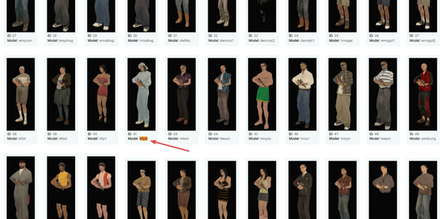The width and height of the screenshot is (440, 219).
Task: Click the yellow tank top man skin
Action: (x=61, y=188)
